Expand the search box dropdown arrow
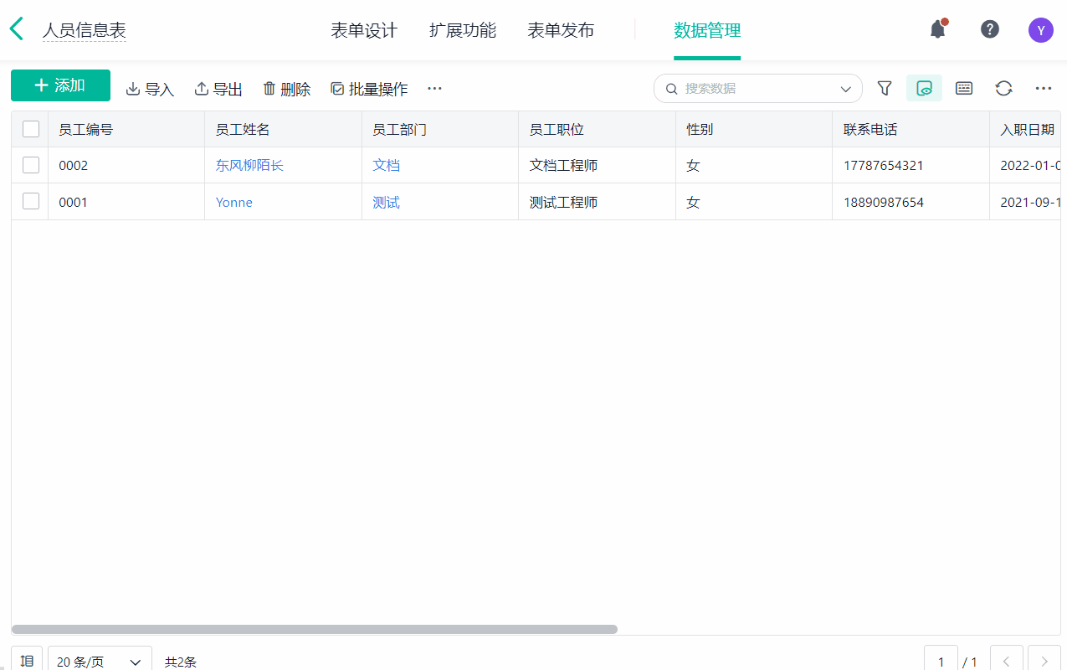The width and height of the screenshot is (1067, 670). click(845, 89)
